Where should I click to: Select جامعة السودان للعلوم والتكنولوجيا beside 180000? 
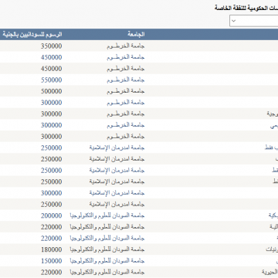[107, 249]
